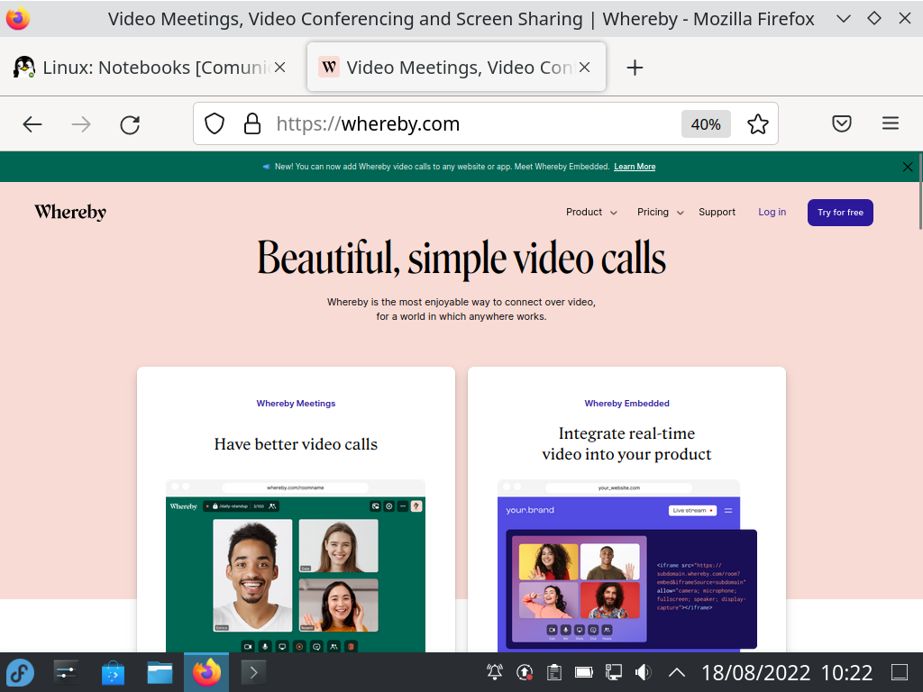Expand hidden system tray icons
The width and height of the screenshot is (923, 692).
[x=677, y=672]
